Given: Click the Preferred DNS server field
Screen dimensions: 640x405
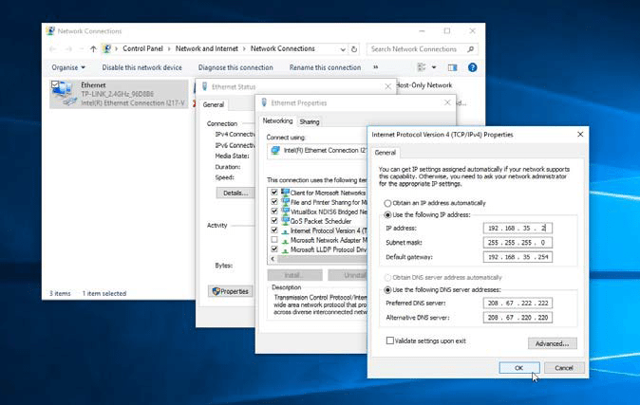Looking at the screenshot, I should [518, 303].
